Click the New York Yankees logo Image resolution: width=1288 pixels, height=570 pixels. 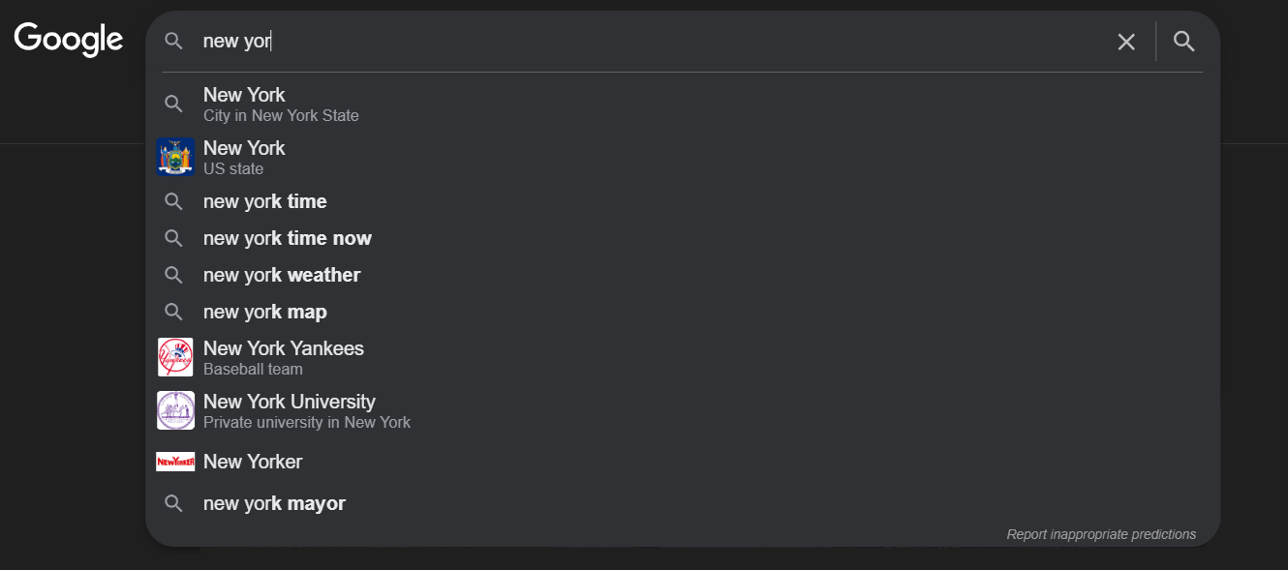[175, 357]
